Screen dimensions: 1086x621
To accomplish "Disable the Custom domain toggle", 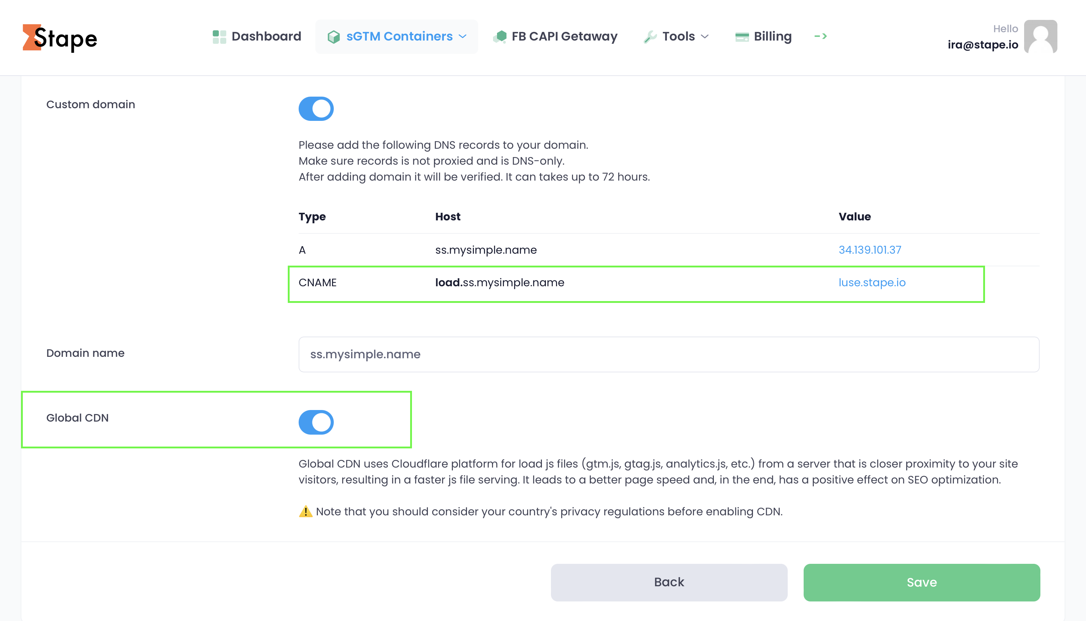I will 316,109.
